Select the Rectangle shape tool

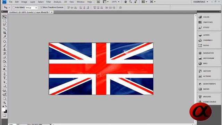pyautogui.click(x=5, y=86)
